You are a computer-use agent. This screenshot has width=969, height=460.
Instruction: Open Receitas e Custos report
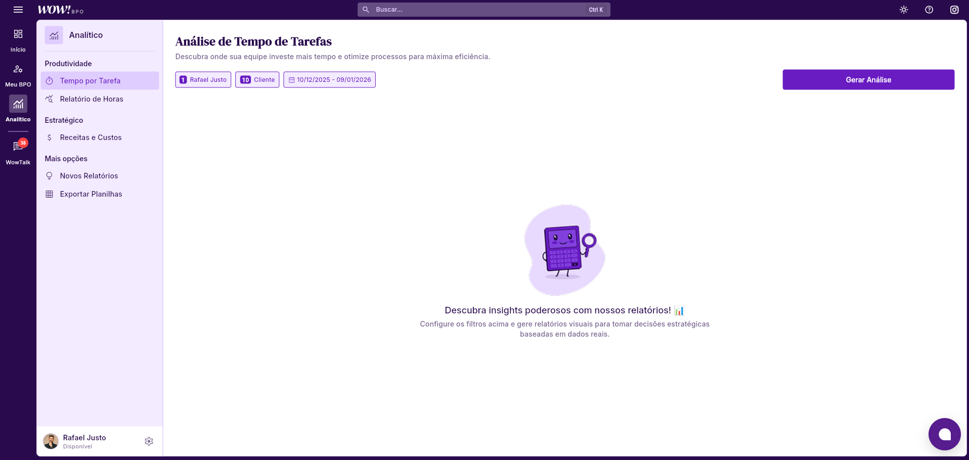91,137
